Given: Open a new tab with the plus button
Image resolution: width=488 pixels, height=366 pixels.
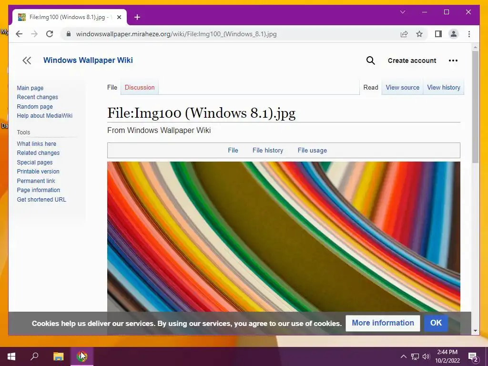Looking at the screenshot, I should pyautogui.click(x=137, y=17).
